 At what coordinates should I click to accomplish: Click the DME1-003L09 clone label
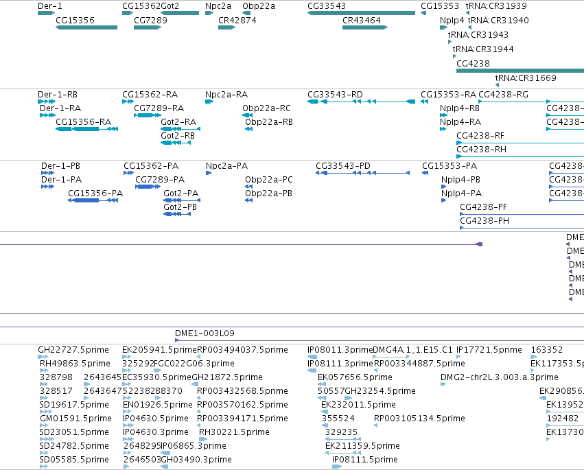tap(205, 333)
